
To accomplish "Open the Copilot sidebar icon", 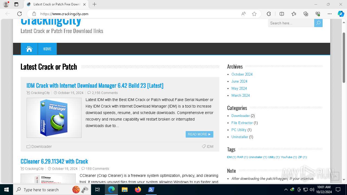I will click(x=341, y=14).
